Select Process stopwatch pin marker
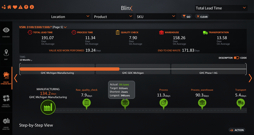This screenshot has width=254, height=135. point(164,104)
